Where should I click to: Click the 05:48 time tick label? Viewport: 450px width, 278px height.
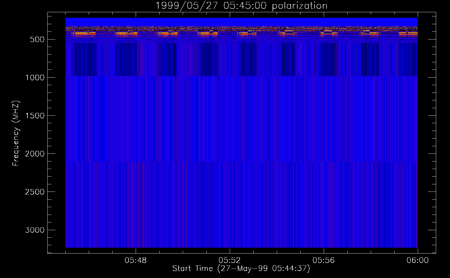coord(136,260)
